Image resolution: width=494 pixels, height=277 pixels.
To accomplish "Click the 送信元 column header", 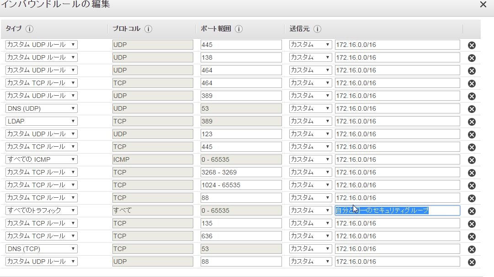I will [299, 29].
